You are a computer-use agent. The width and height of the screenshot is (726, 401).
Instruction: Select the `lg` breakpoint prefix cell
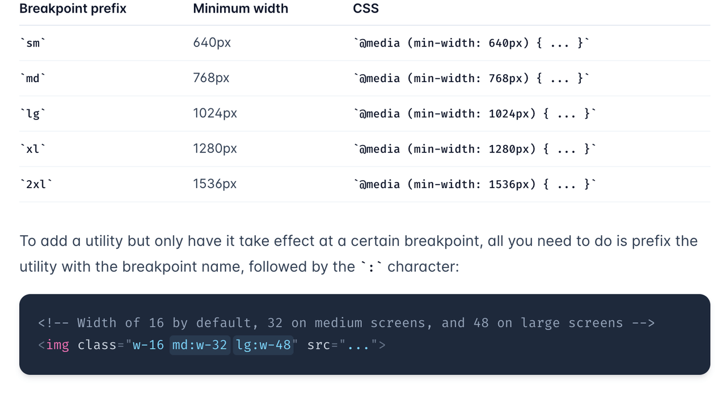(33, 114)
